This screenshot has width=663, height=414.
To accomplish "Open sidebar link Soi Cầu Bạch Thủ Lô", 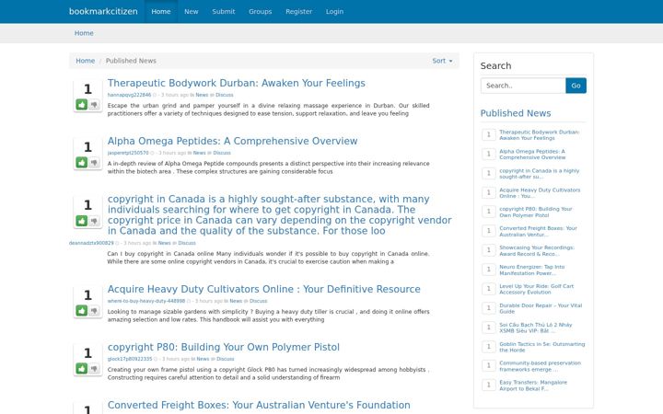I will [535, 328].
